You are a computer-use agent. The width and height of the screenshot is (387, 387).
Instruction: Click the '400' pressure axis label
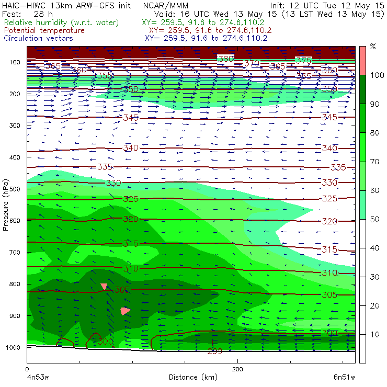pyautogui.click(x=15, y=157)
